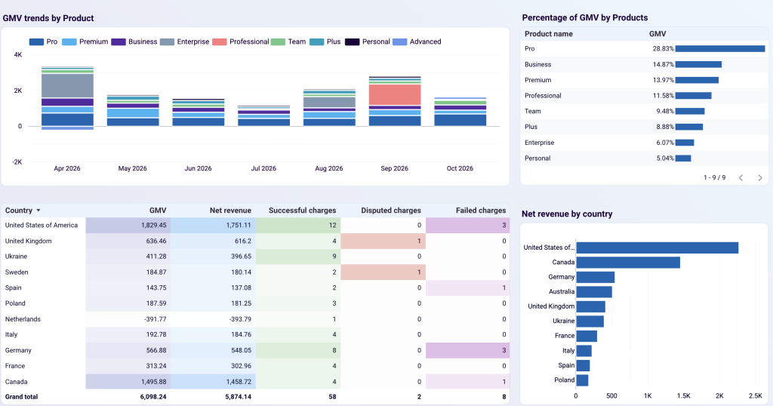Select the Oct 2026 stacked bar
773x406 pixels.
(460, 112)
